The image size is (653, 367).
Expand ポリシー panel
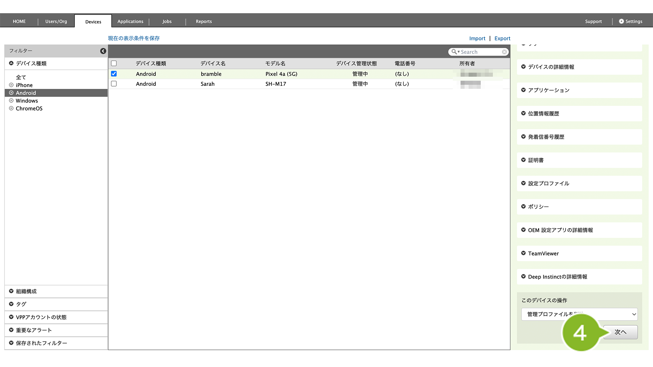[579, 207]
